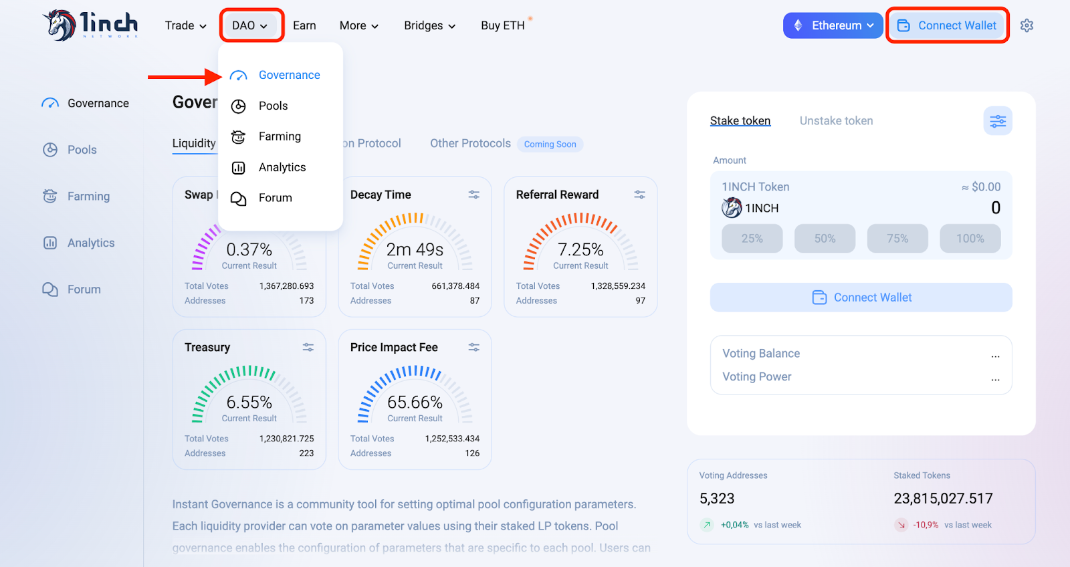Viewport: 1070px width, 567px height.
Task: Switch to Unstake token tab
Action: click(x=836, y=121)
